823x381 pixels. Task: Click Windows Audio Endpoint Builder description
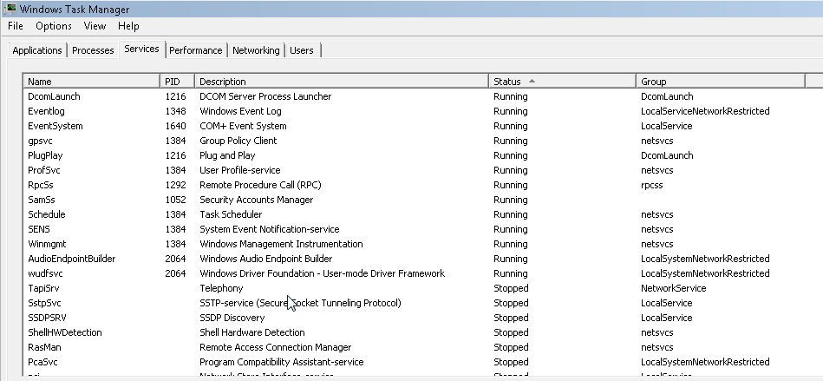[266, 259]
